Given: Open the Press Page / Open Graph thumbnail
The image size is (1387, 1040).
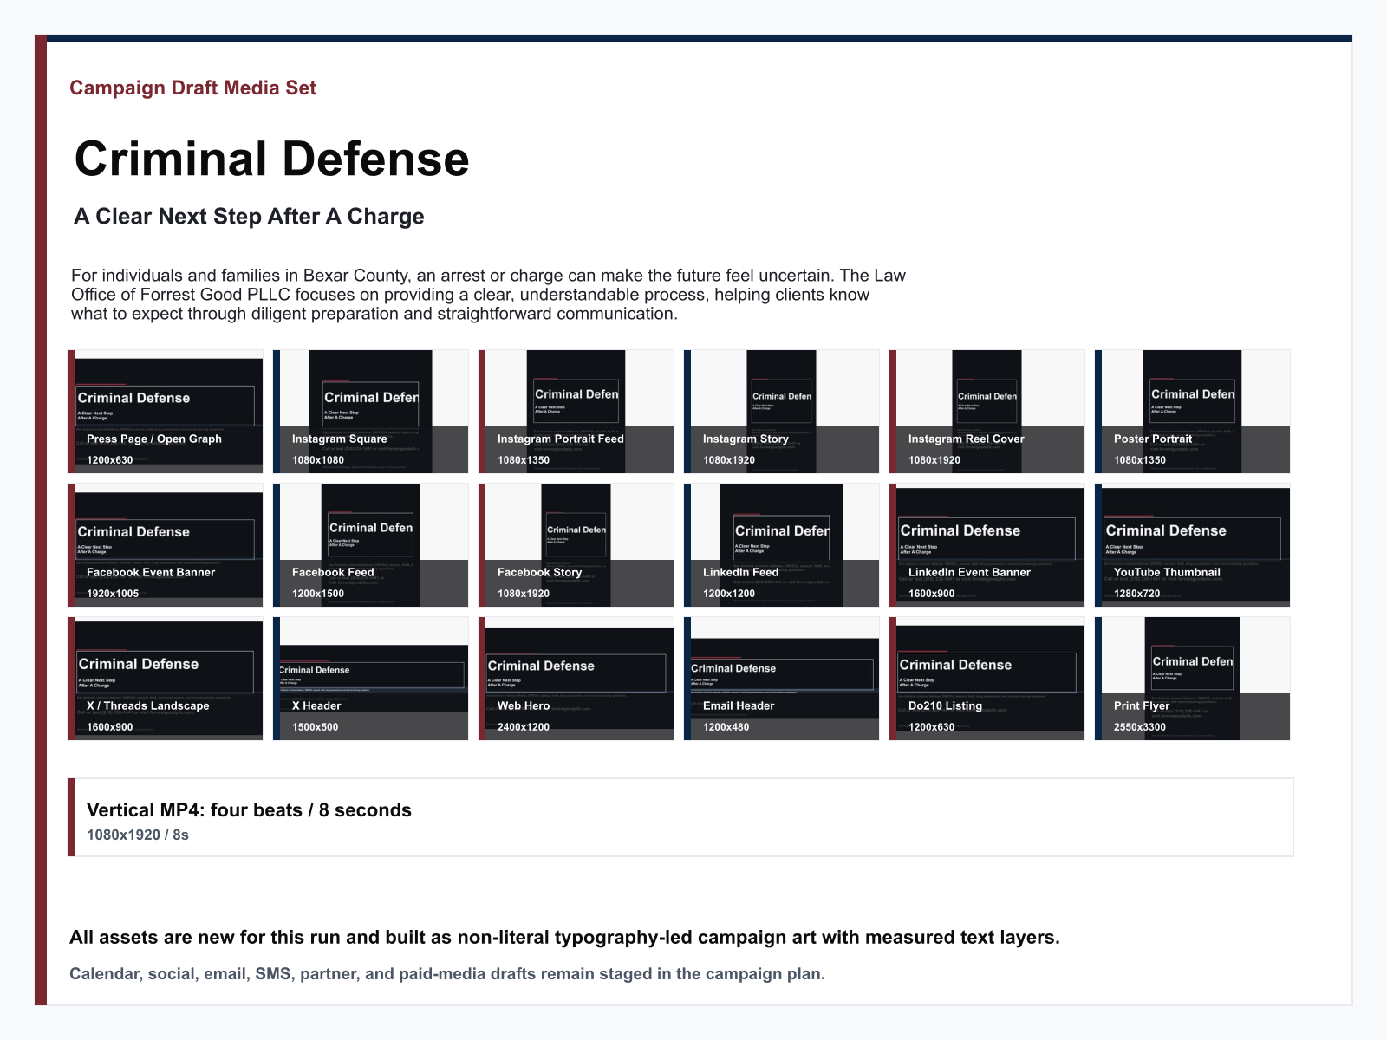Looking at the screenshot, I should tap(166, 412).
